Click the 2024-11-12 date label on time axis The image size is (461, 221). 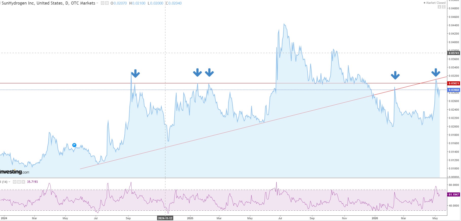[x=165, y=218]
